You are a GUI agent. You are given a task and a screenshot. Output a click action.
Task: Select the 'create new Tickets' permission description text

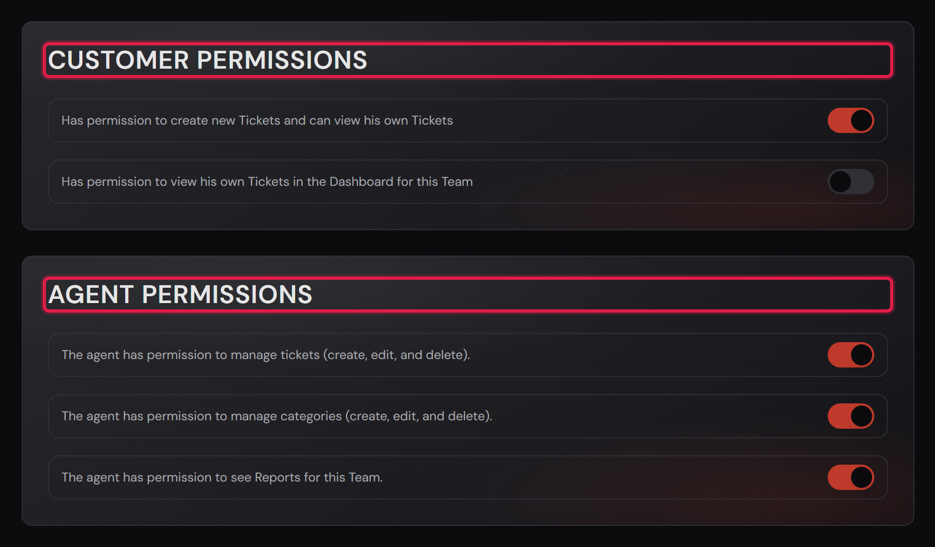(x=257, y=120)
